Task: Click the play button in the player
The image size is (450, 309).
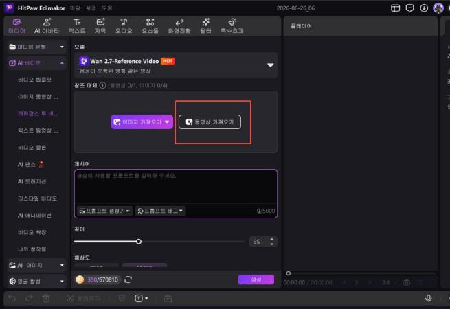Action: coord(357,283)
